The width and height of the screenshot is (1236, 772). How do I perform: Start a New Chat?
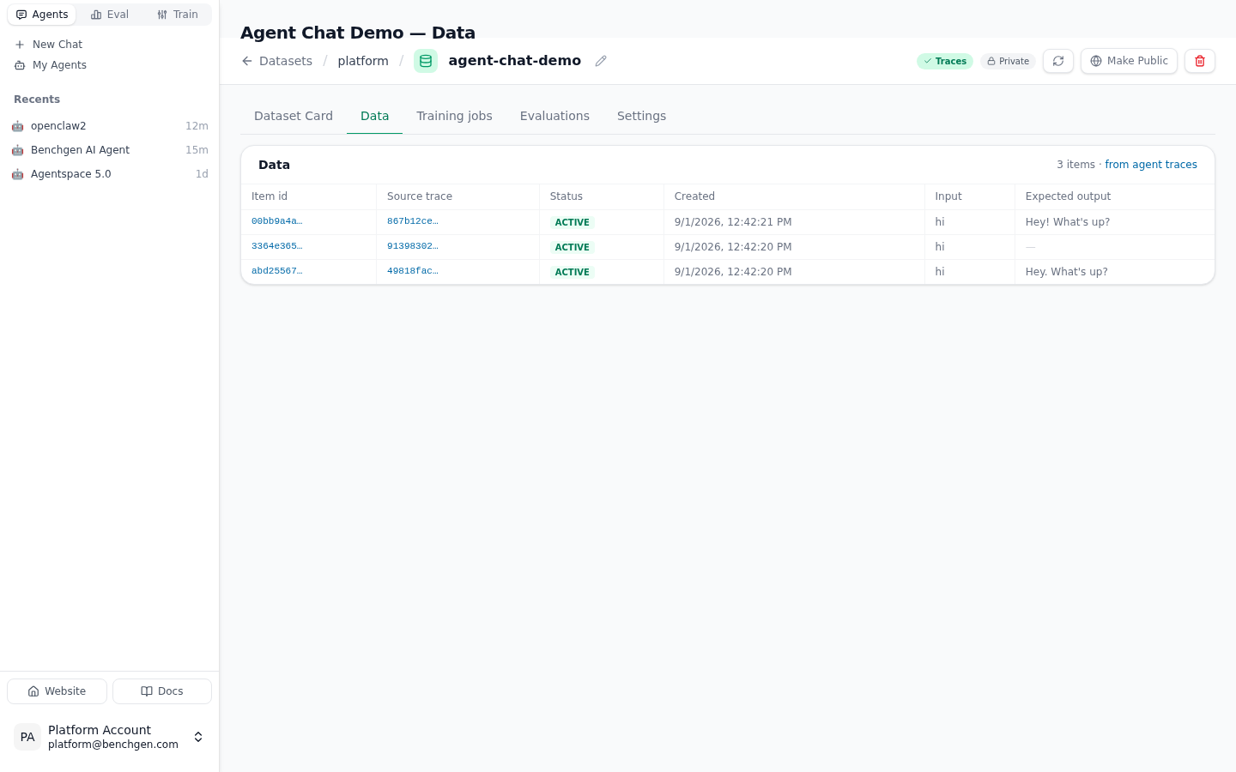coord(110,45)
